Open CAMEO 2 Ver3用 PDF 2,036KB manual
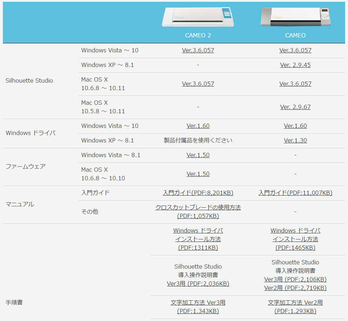Screen dimensions: 348x321 tap(198, 284)
